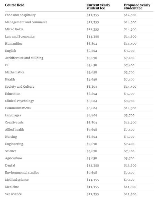Select the Food and hospitality row label
This screenshot has height=199, width=155.
click(20, 15)
